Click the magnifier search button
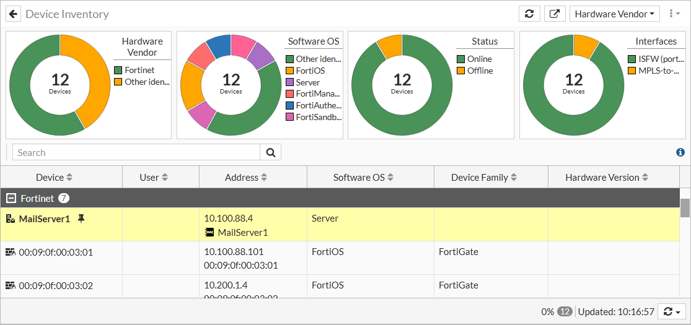Viewport: 691px width, 325px height. coord(270,152)
